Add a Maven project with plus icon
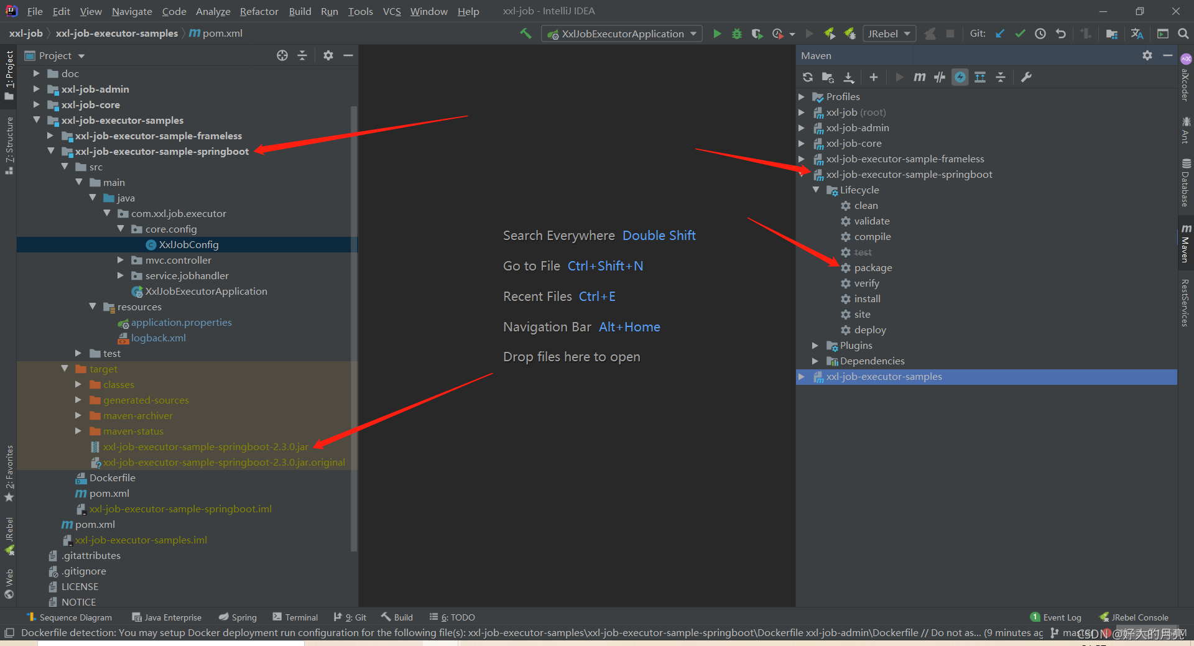 click(x=874, y=77)
